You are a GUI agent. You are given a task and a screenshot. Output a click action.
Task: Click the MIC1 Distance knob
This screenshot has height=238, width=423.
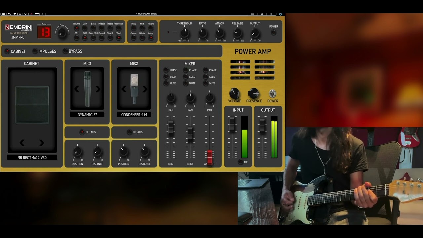click(x=97, y=152)
